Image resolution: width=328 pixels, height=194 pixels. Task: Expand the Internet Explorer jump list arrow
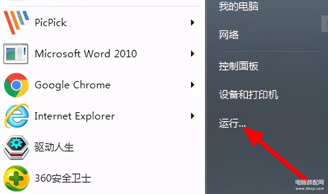[192, 116]
